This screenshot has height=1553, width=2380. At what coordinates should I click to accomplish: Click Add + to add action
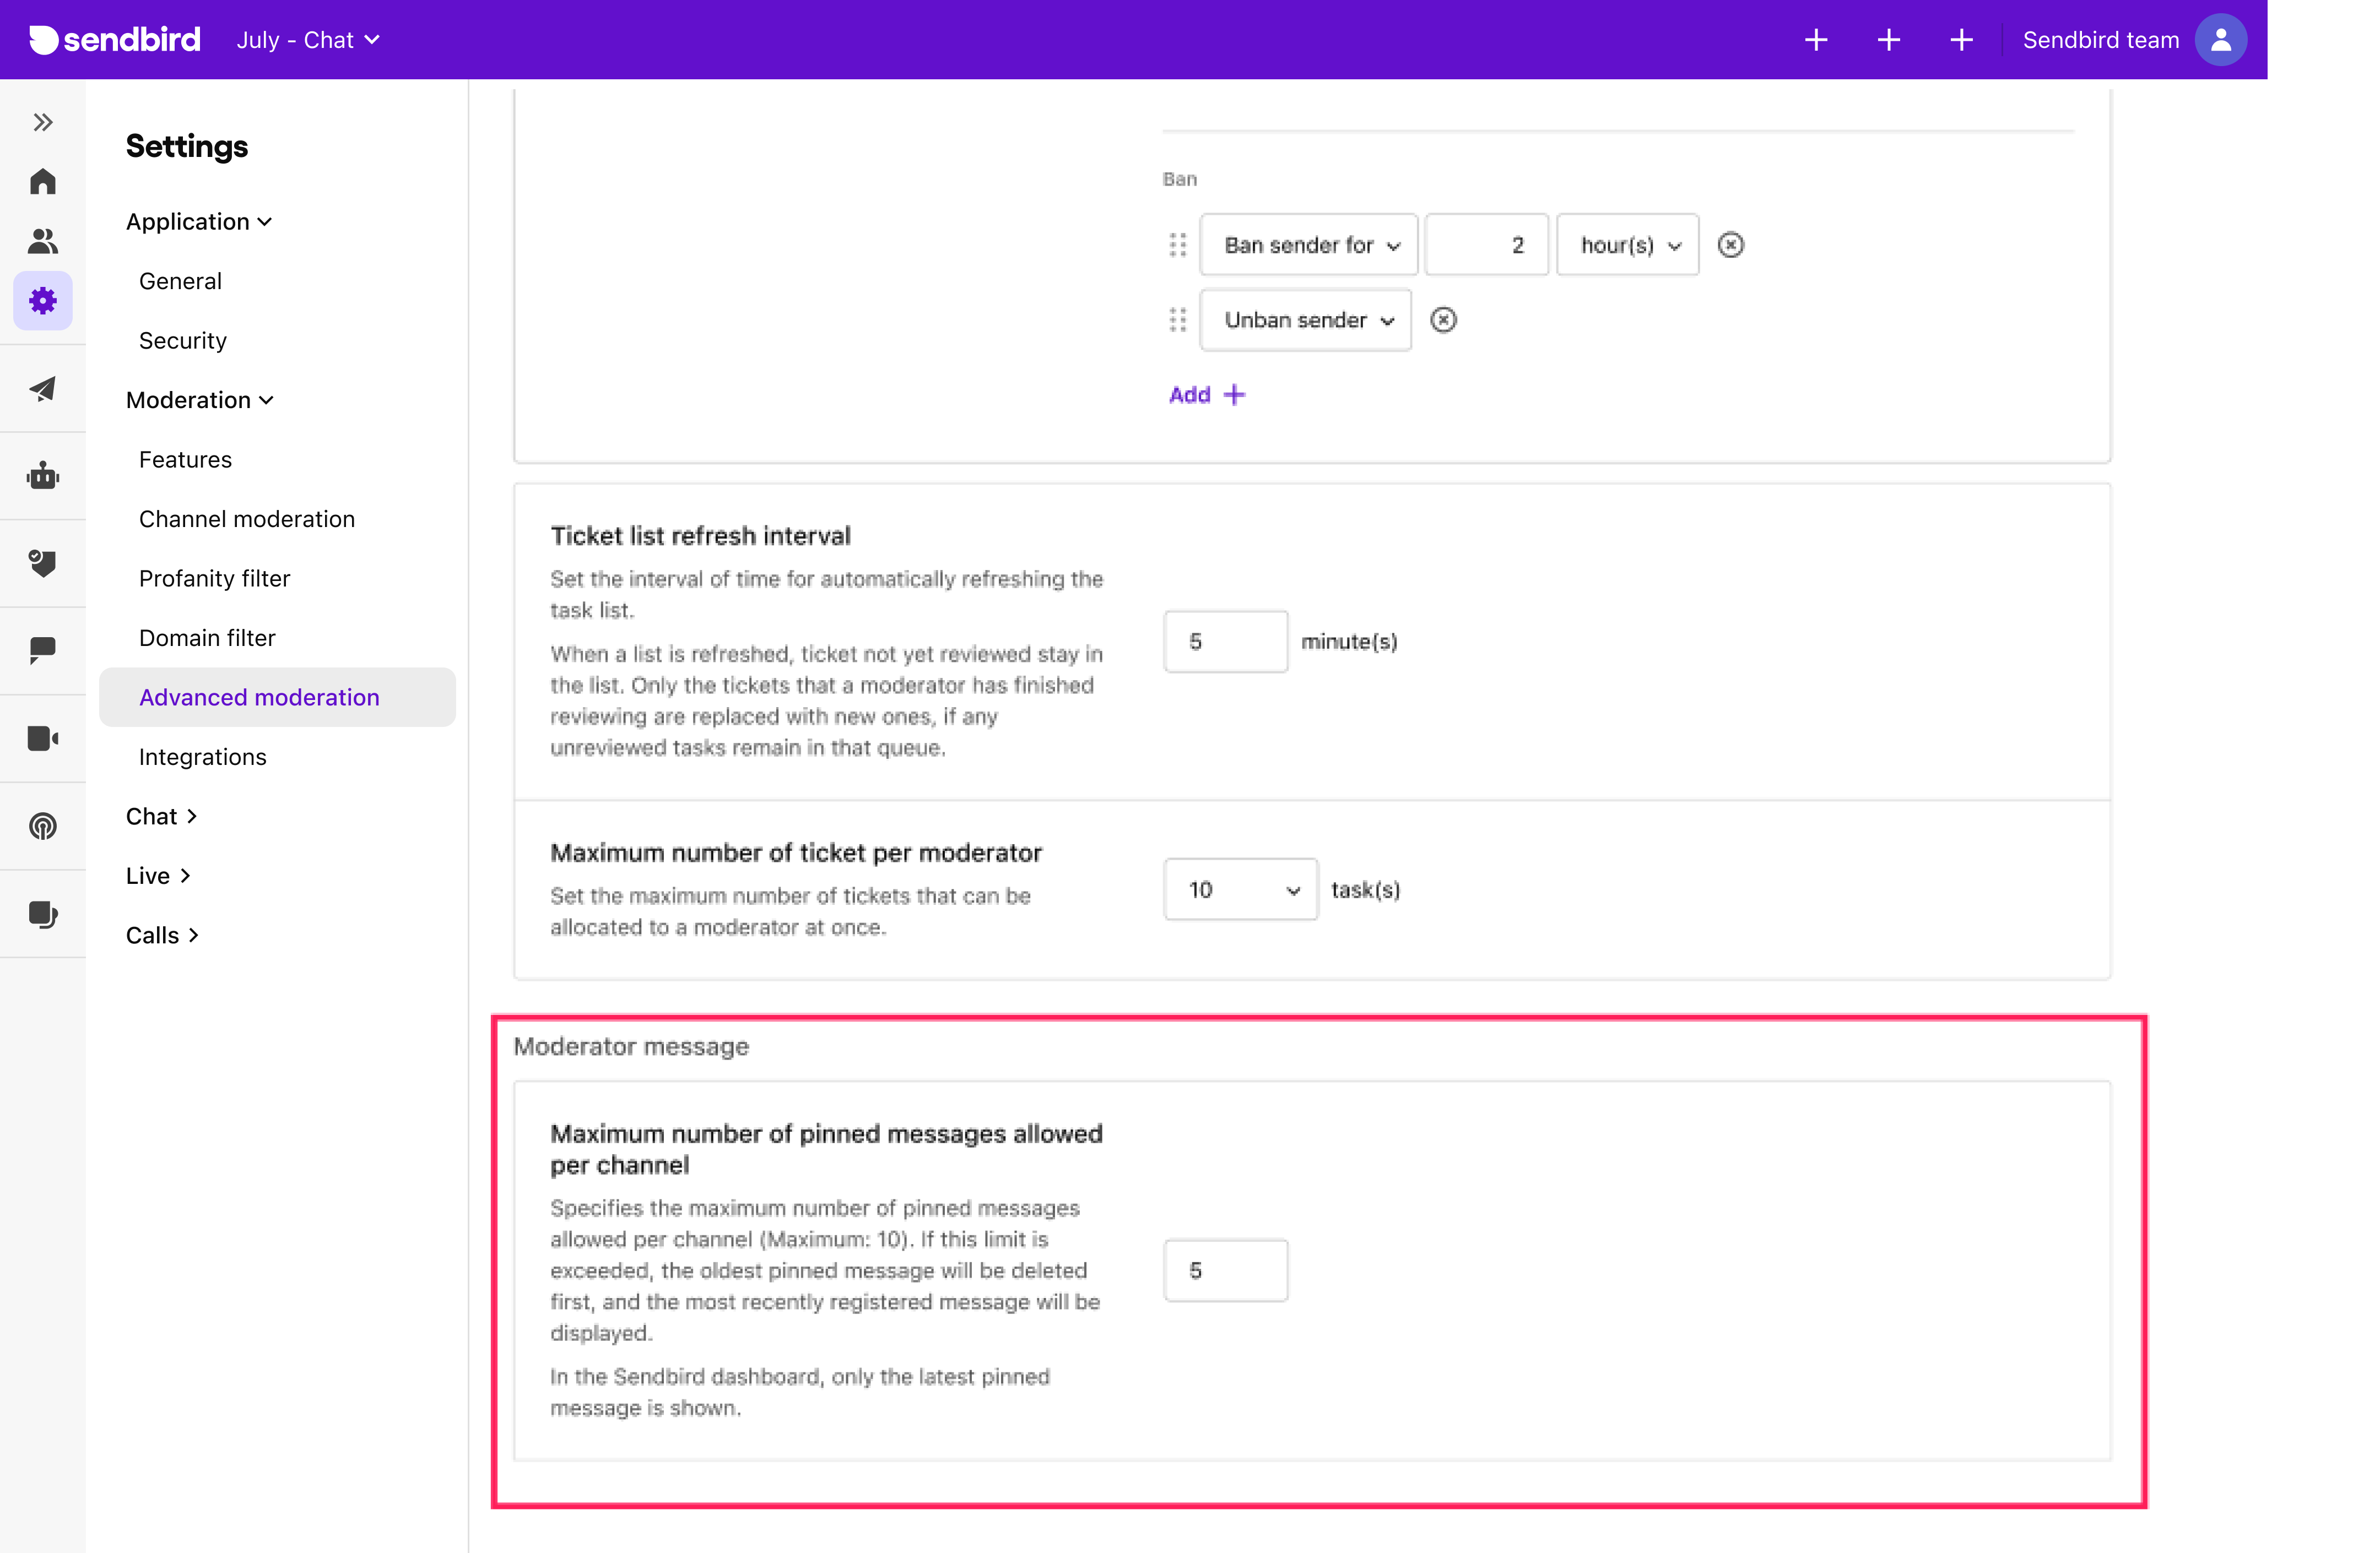click(x=1207, y=395)
